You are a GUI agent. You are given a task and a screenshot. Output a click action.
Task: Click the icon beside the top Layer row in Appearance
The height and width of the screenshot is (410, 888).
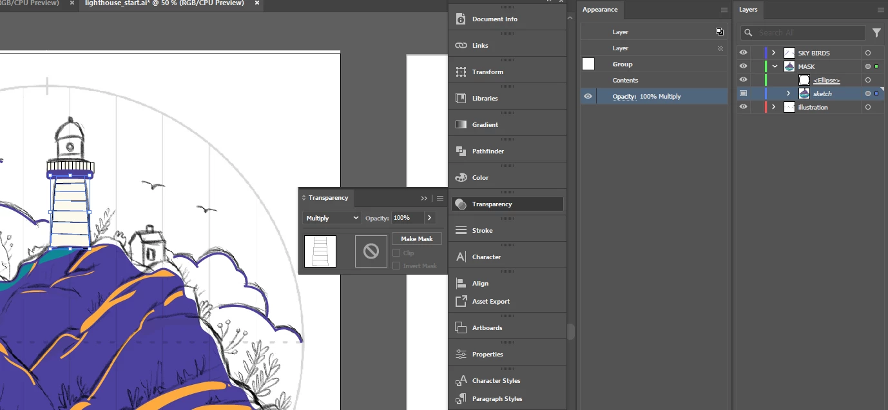point(720,32)
